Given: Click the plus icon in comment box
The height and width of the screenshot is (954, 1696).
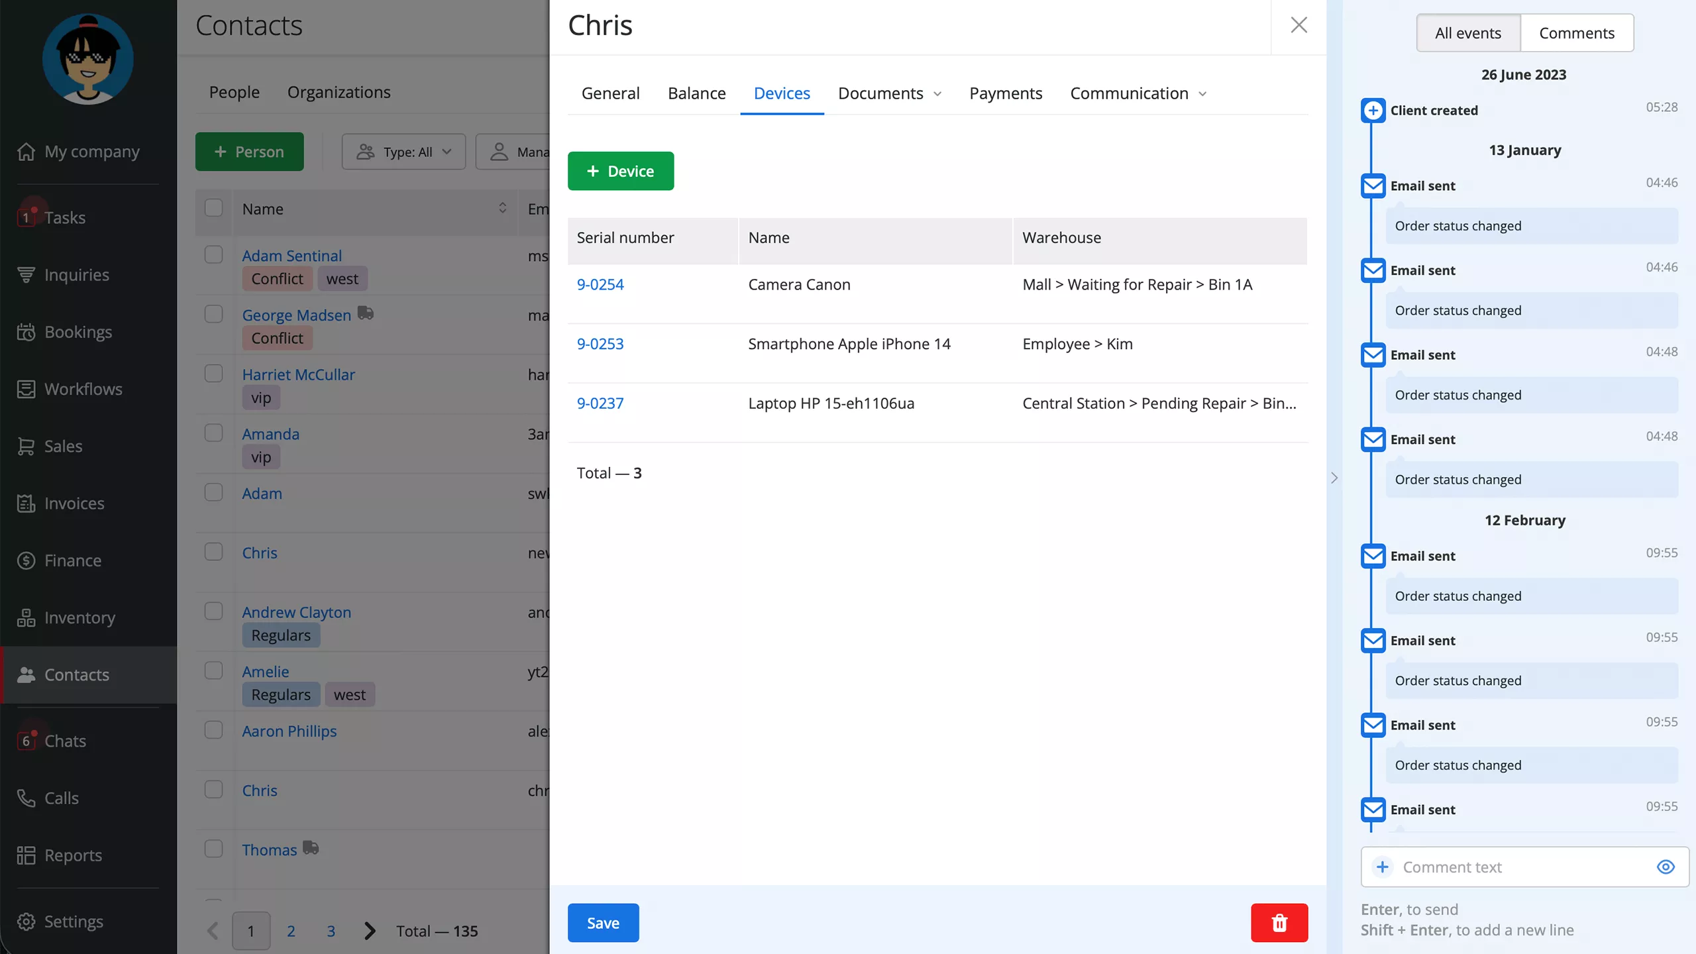Looking at the screenshot, I should pyautogui.click(x=1383, y=867).
